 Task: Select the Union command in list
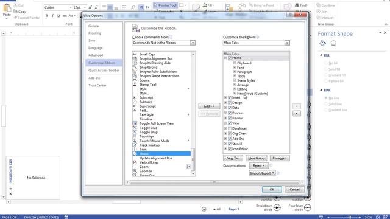click(x=161, y=154)
